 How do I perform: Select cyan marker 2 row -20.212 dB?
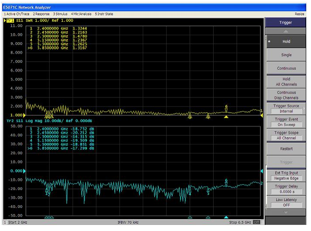click(62, 133)
